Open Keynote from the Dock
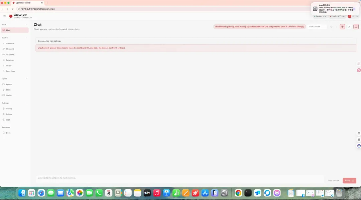Screen dimensions: 361x200 (166, 193)
